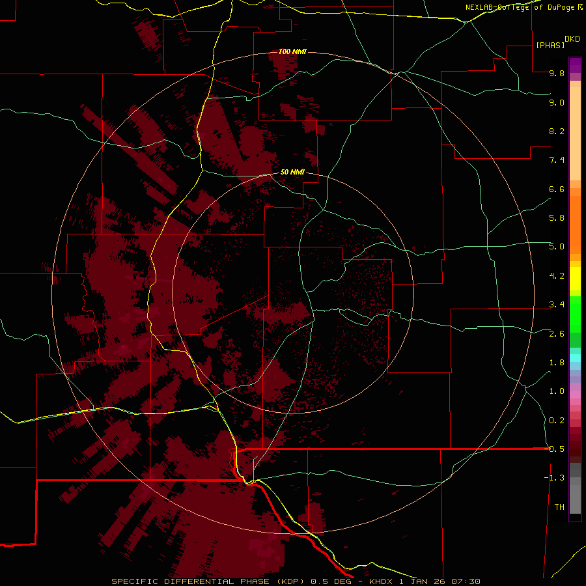
Task: Click the -1.3 scale label
Action: pos(554,479)
